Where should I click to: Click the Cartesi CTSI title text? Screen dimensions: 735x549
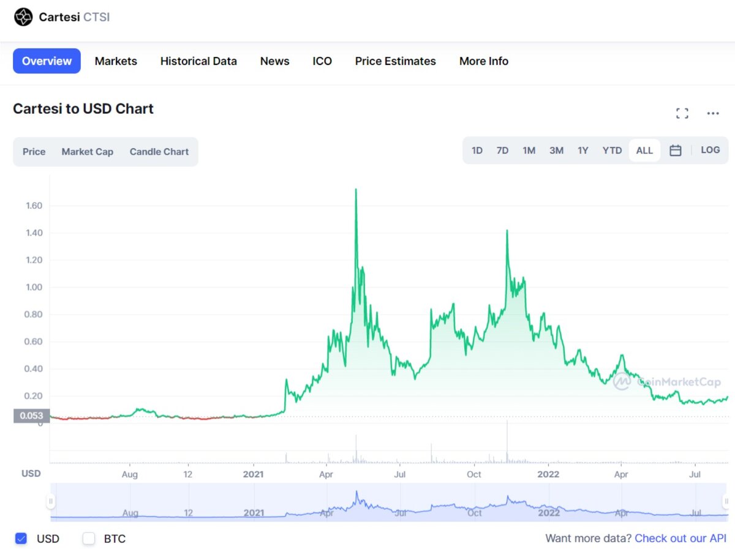[x=74, y=17]
